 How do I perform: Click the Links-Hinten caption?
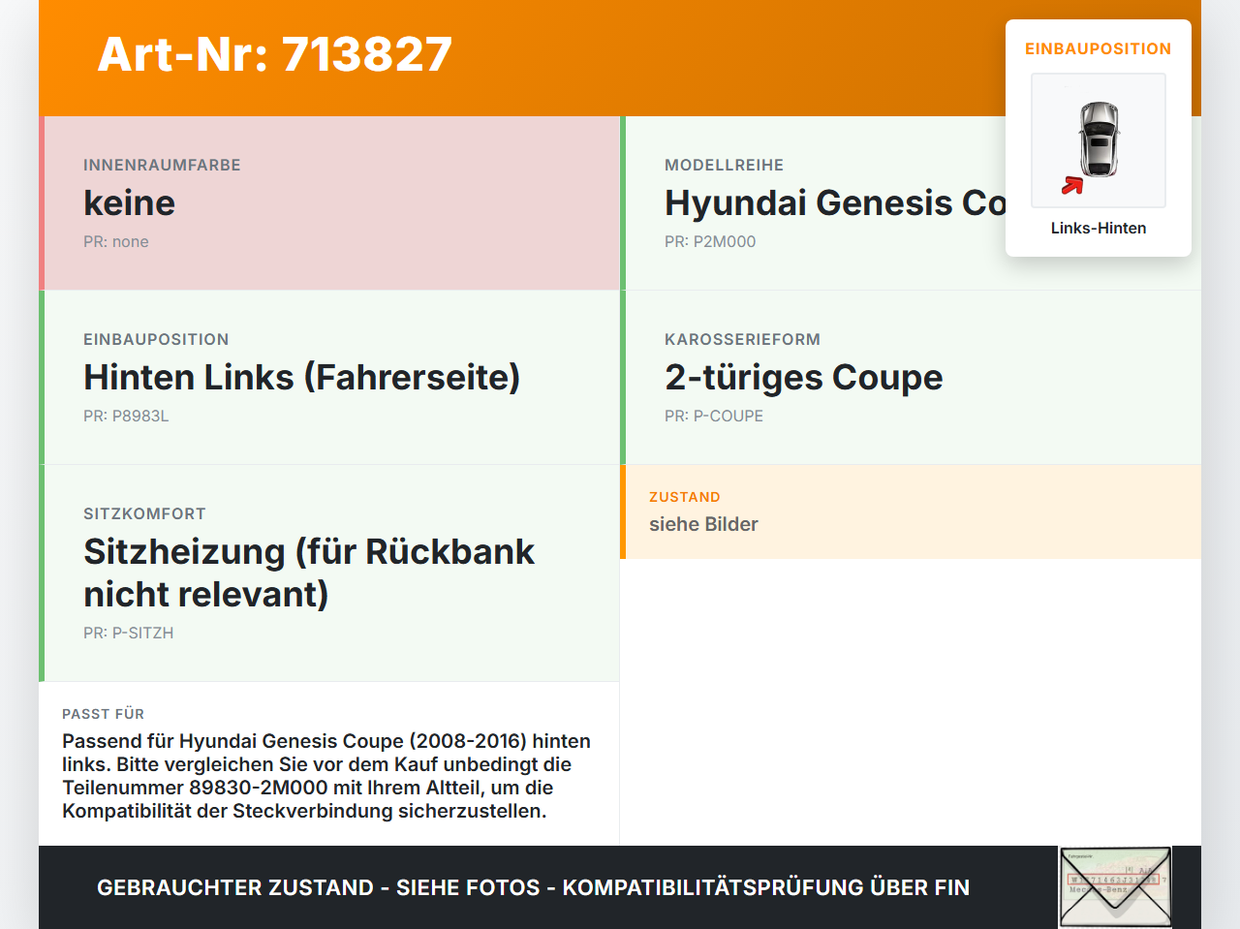tap(1099, 228)
